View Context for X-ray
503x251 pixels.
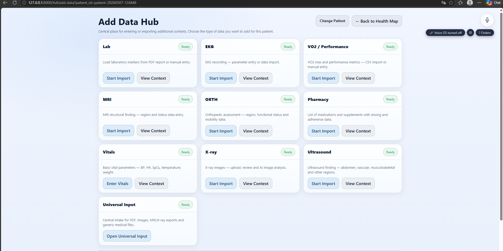[x=256, y=183]
